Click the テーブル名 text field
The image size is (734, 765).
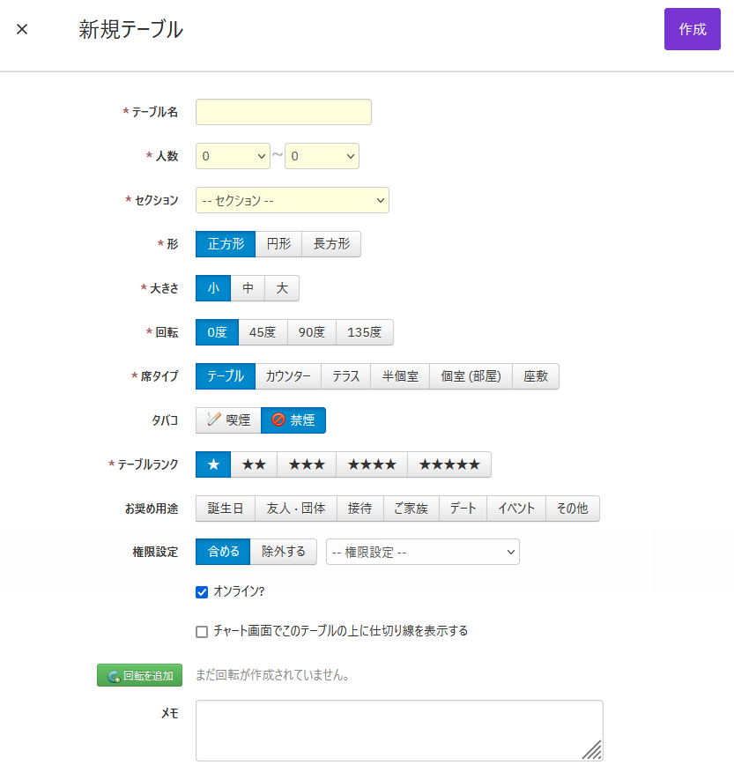(283, 112)
